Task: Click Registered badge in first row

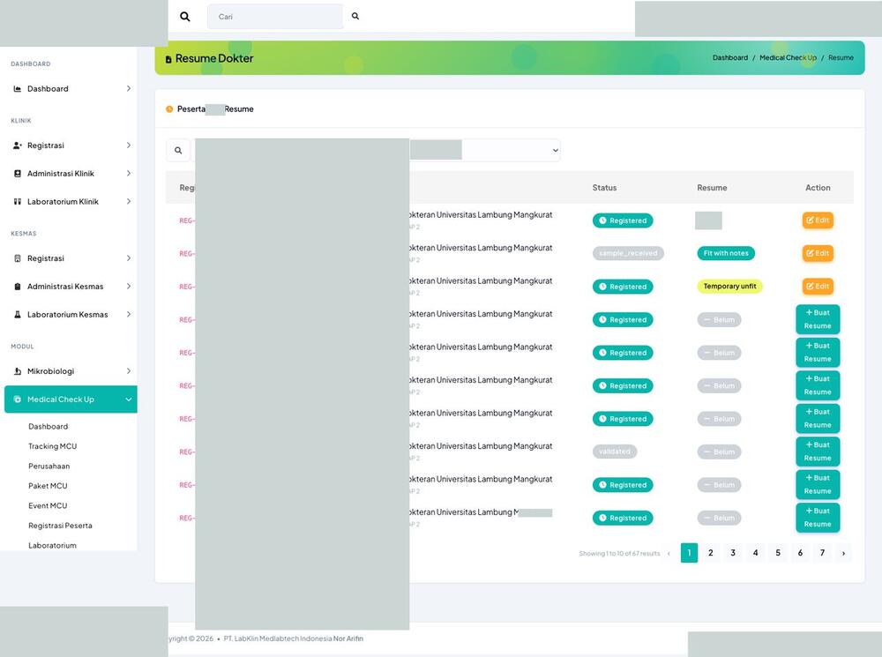Action: point(622,220)
